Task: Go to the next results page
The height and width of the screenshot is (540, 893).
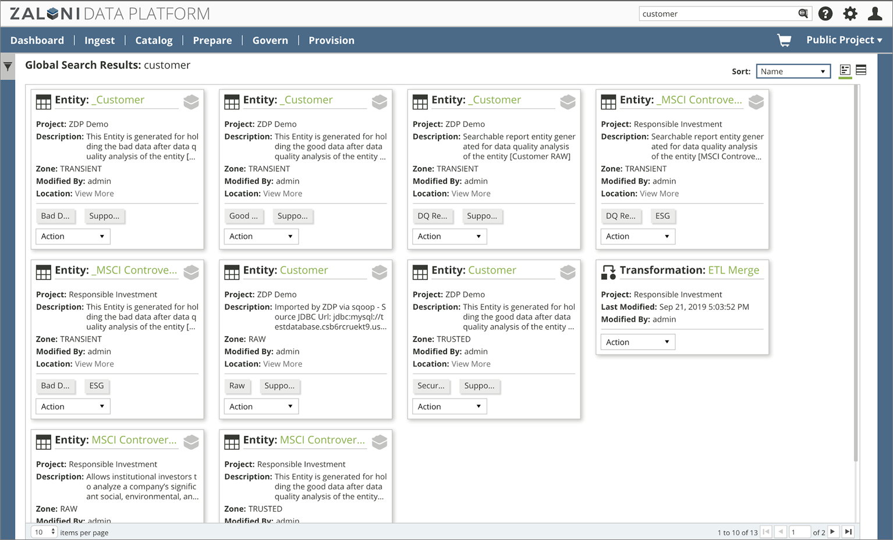Action: point(833,531)
